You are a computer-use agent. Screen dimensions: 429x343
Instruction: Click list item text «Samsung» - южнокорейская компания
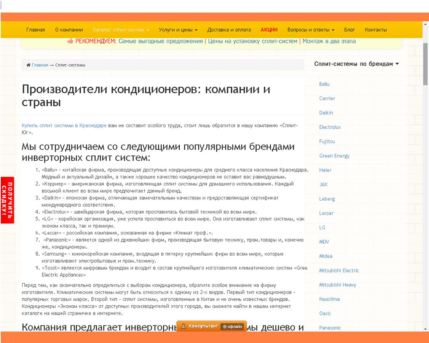point(163,257)
